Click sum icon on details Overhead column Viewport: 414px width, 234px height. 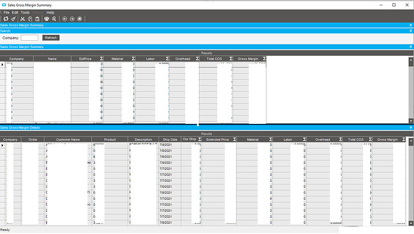341,139
